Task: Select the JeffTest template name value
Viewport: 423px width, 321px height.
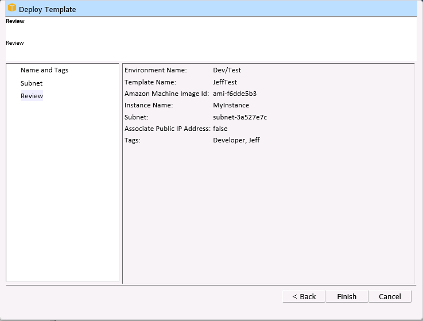Action: point(225,82)
